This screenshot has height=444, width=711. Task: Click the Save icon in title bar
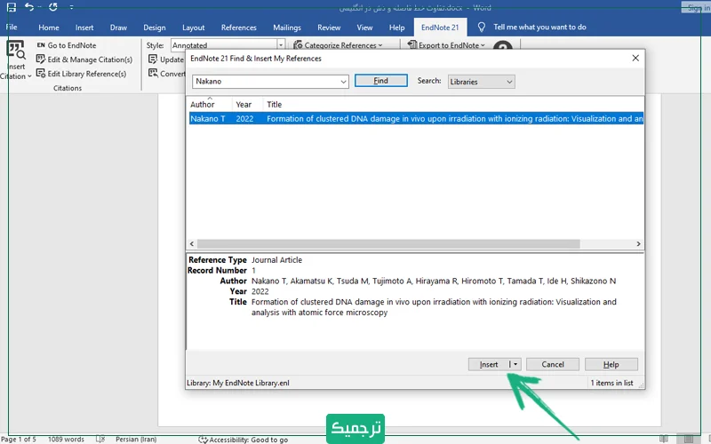click(12, 8)
